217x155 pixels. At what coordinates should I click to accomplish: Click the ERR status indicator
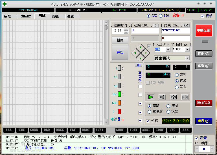(x=8, y=130)
